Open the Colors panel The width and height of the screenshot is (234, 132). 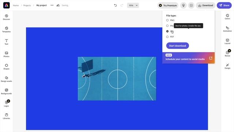tap(227, 16)
